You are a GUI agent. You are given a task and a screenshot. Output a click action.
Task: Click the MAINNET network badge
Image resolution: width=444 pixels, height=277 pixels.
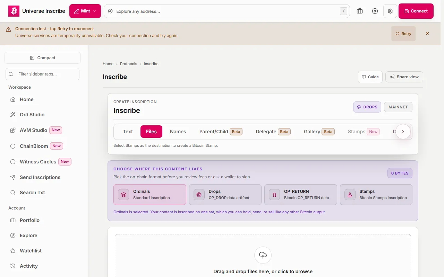[398, 107]
